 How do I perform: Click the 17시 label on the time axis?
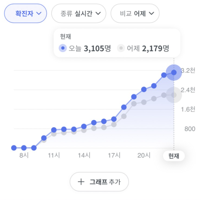[114, 155]
